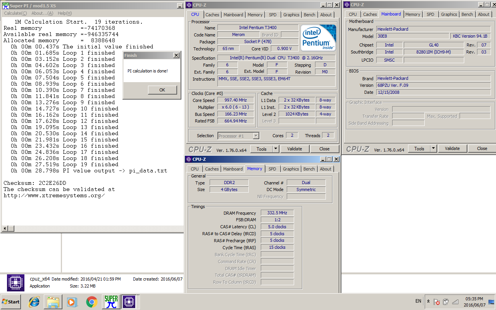Click the CPU-Z icon in the Memory window title bar
This screenshot has width=496, height=310.
tap(189, 159)
